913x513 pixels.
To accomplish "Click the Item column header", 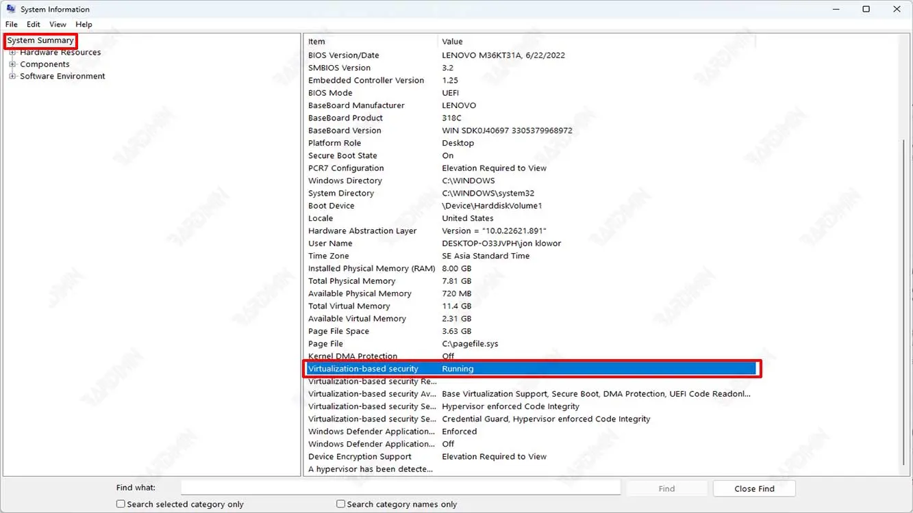I will coord(370,42).
